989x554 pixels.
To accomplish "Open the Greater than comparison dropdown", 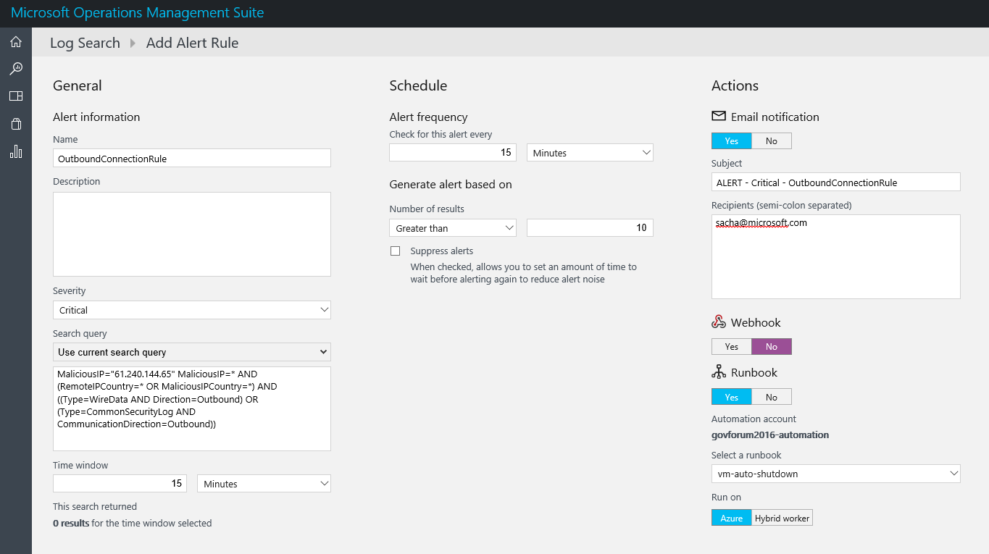I will [452, 227].
